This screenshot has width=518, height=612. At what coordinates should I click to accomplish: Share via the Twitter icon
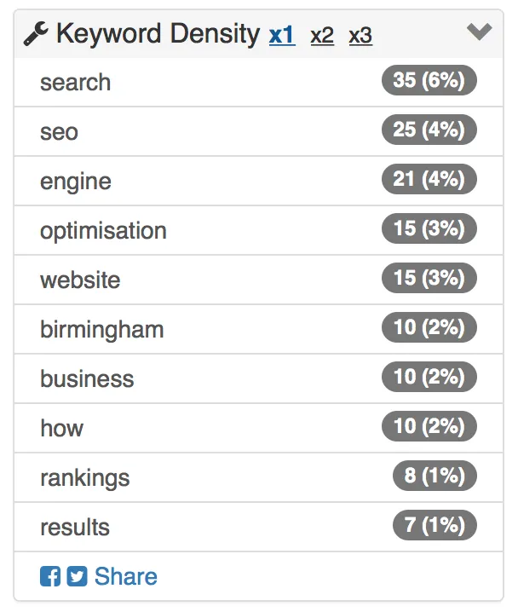[x=77, y=576]
